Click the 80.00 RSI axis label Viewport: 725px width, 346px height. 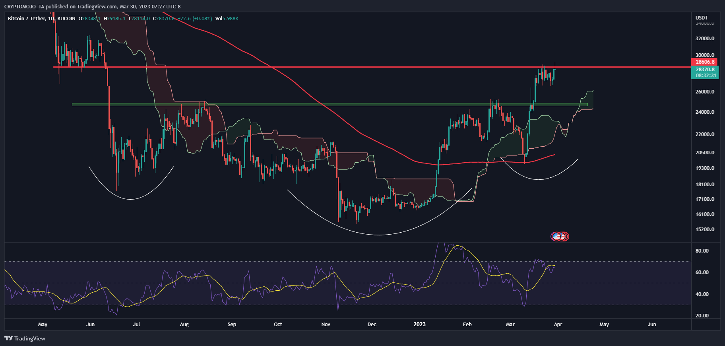702,251
